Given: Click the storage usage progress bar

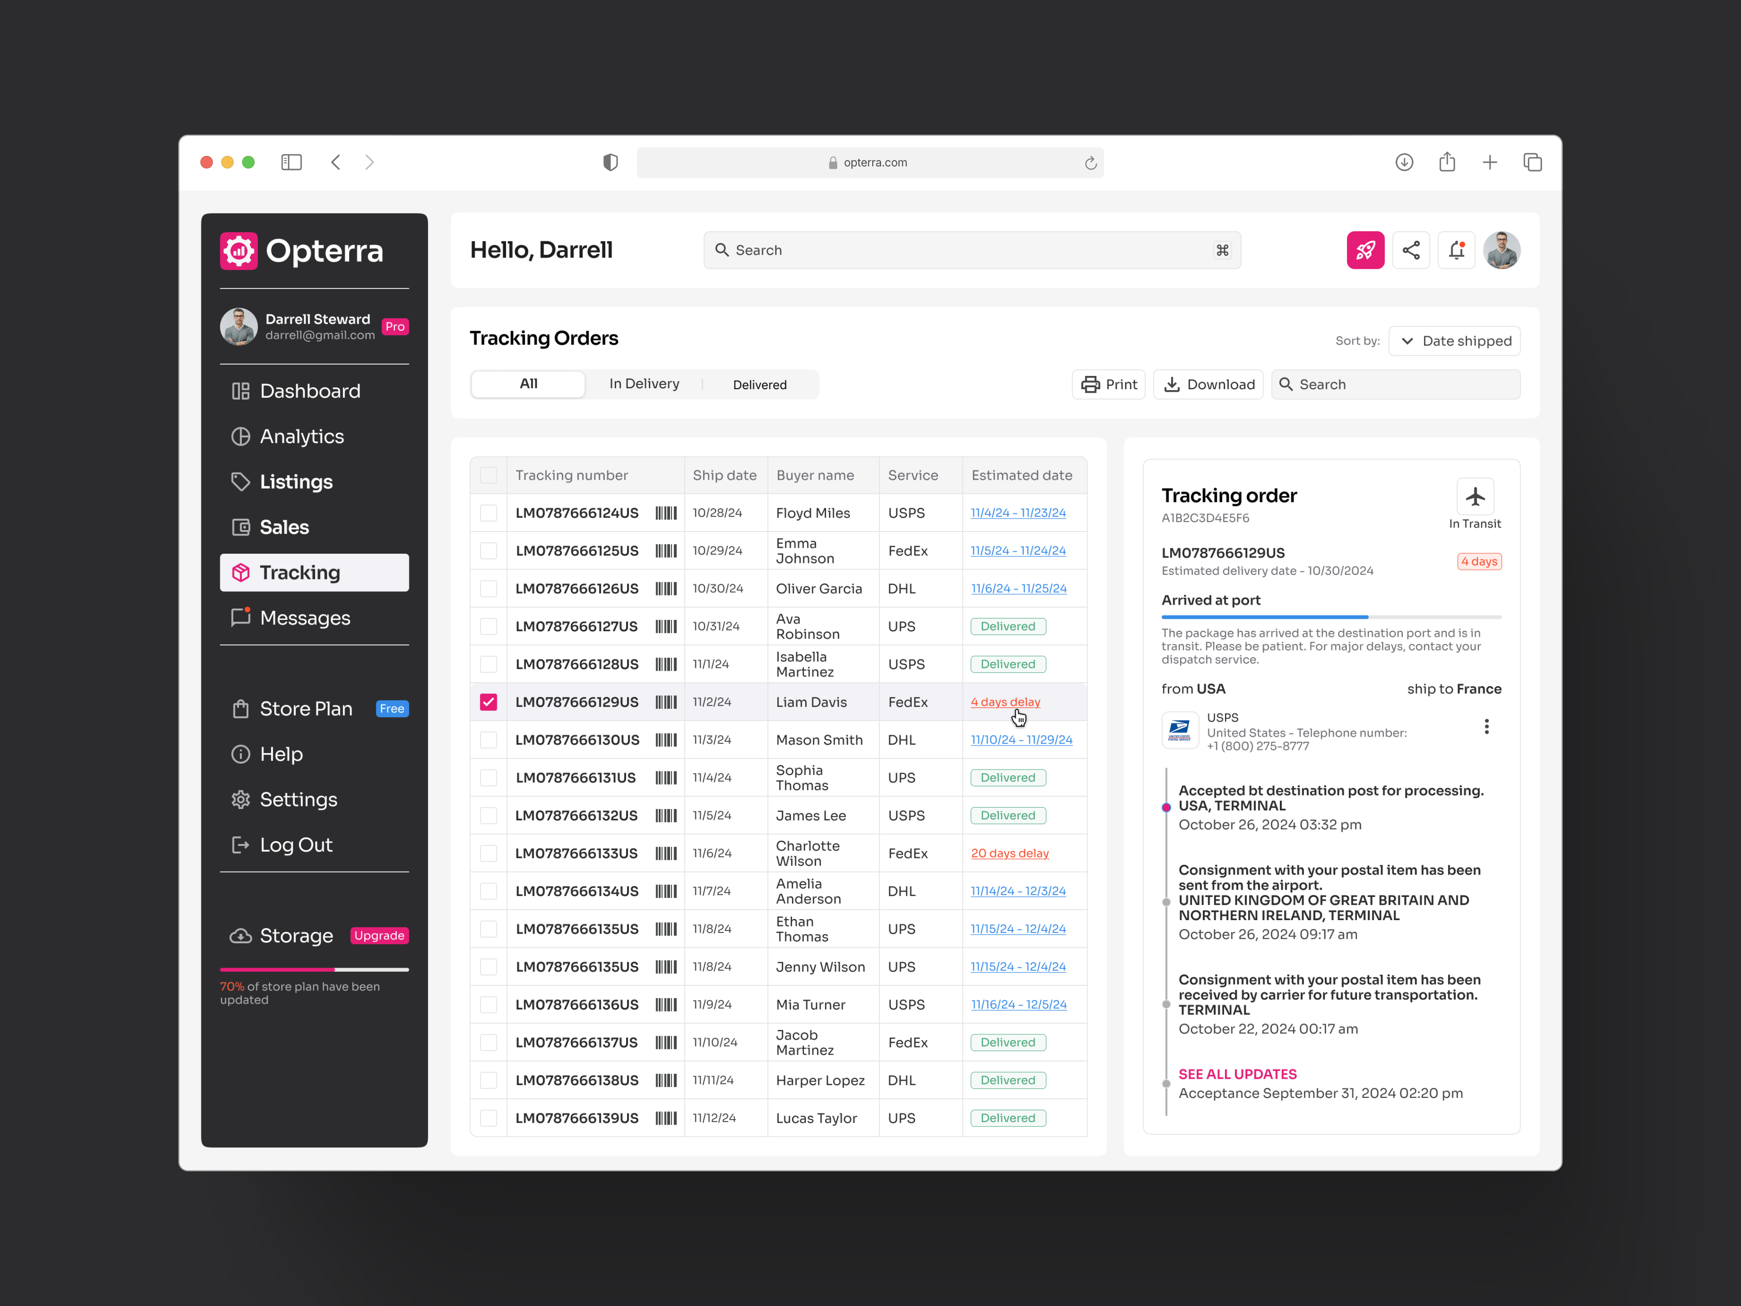Looking at the screenshot, I should (x=314, y=969).
